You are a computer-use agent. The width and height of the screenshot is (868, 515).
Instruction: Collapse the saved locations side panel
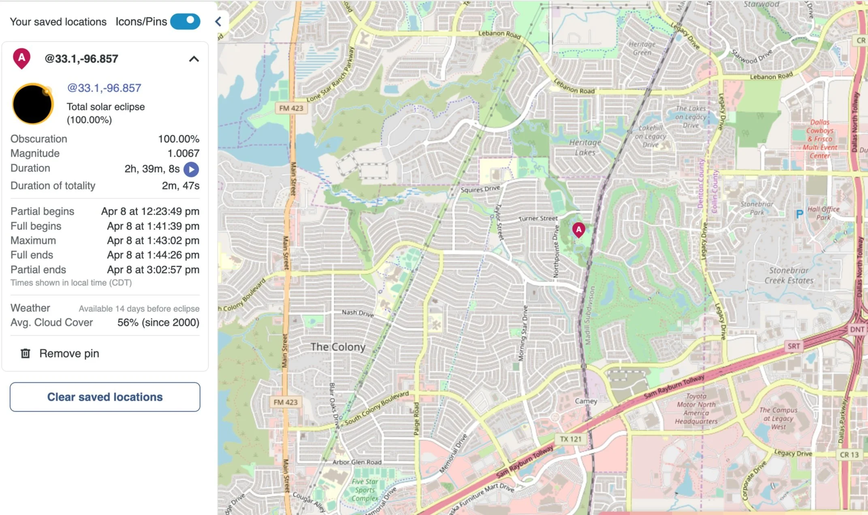(218, 21)
